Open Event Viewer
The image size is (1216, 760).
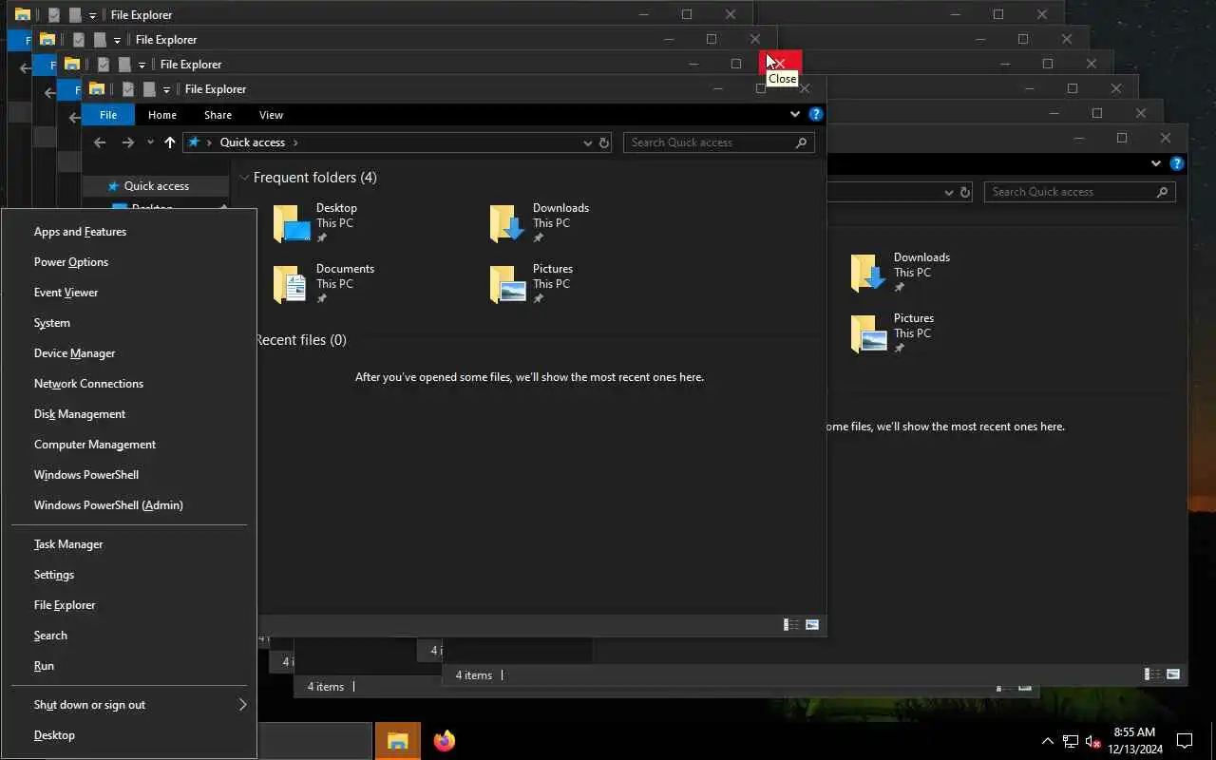(x=129, y=293)
